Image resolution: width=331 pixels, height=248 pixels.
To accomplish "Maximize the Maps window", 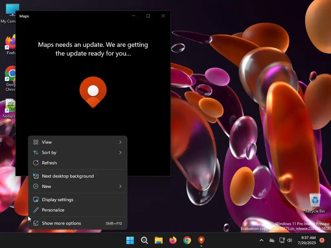I will (x=148, y=16).
